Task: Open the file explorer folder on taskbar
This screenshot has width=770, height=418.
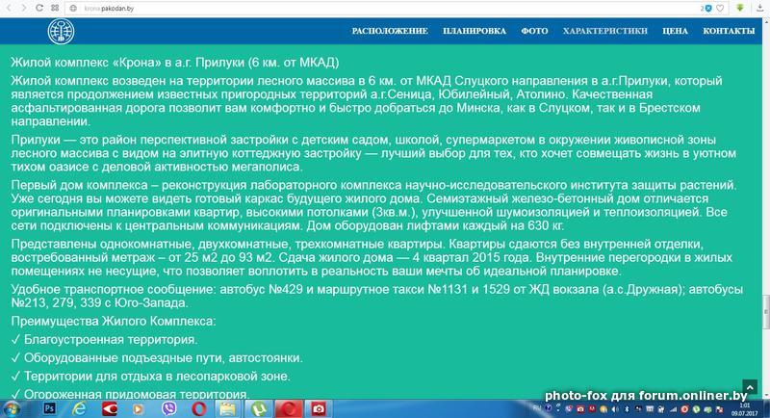Action: (228, 408)
